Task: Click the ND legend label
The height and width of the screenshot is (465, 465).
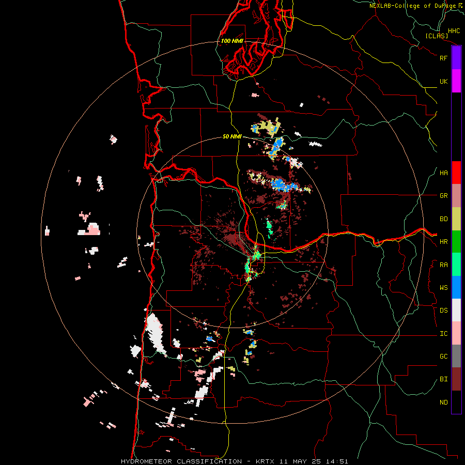Action: pyautogui.click(x=443, y=402)
